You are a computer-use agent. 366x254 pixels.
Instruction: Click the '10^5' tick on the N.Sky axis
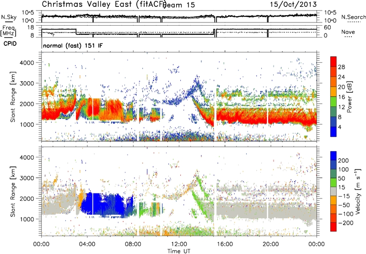pos(28,13)
